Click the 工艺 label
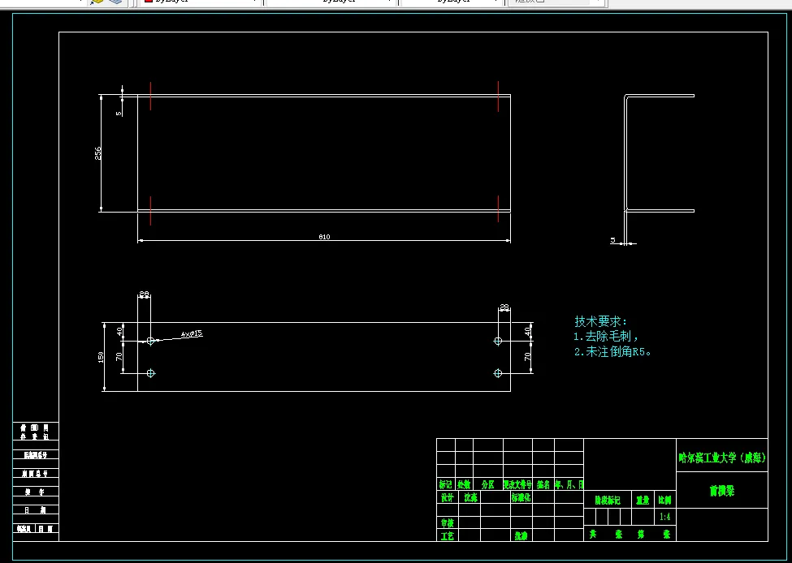The width and height of the screenshot is (792, 563). (x=447, y=535)
